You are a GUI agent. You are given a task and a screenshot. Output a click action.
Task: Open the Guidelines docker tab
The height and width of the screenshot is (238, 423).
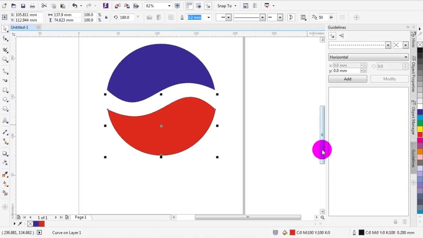413,158
